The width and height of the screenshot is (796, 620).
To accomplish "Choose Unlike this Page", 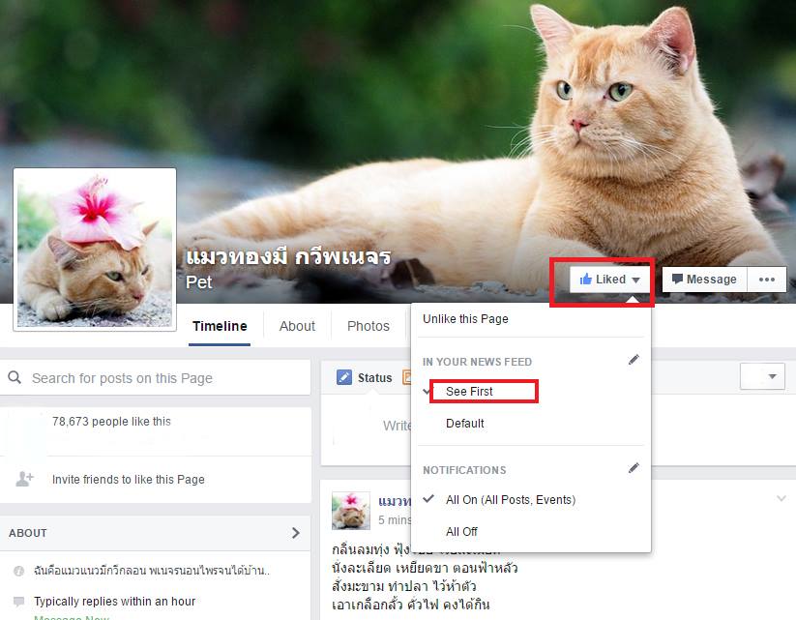I will coord(465,319).
